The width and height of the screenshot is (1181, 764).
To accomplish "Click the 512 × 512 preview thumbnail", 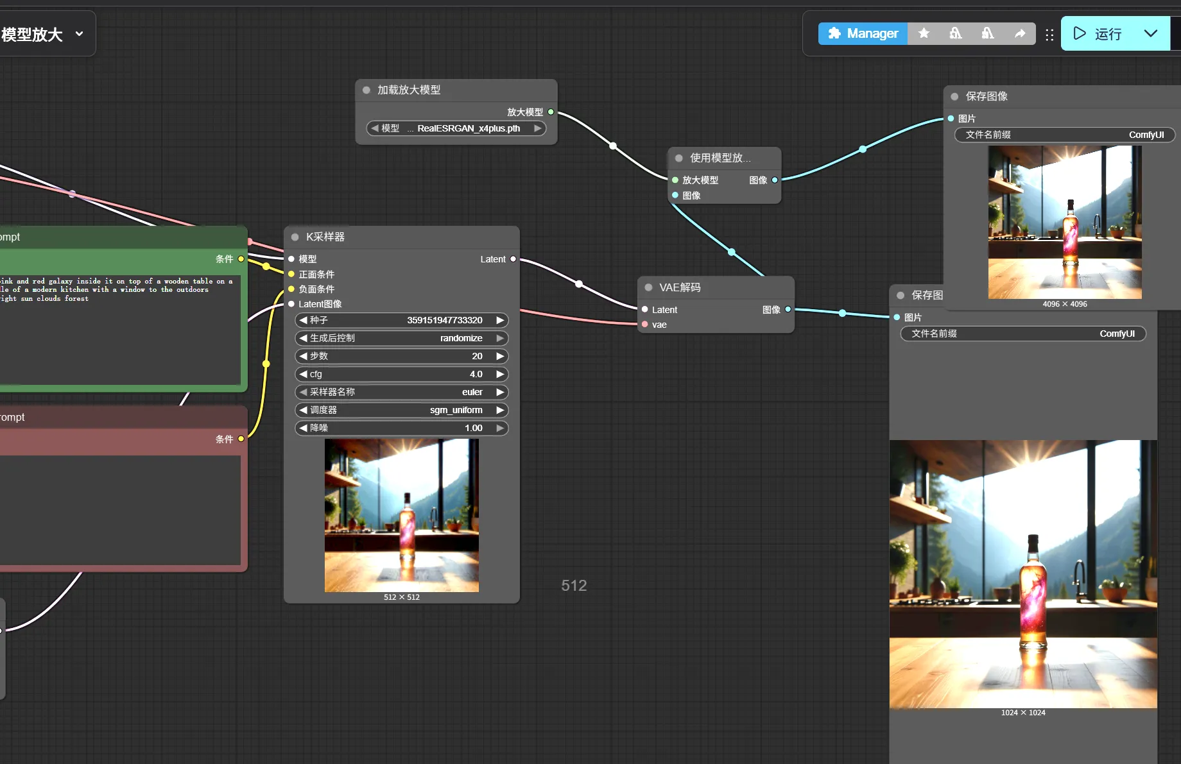I will 401,515.
